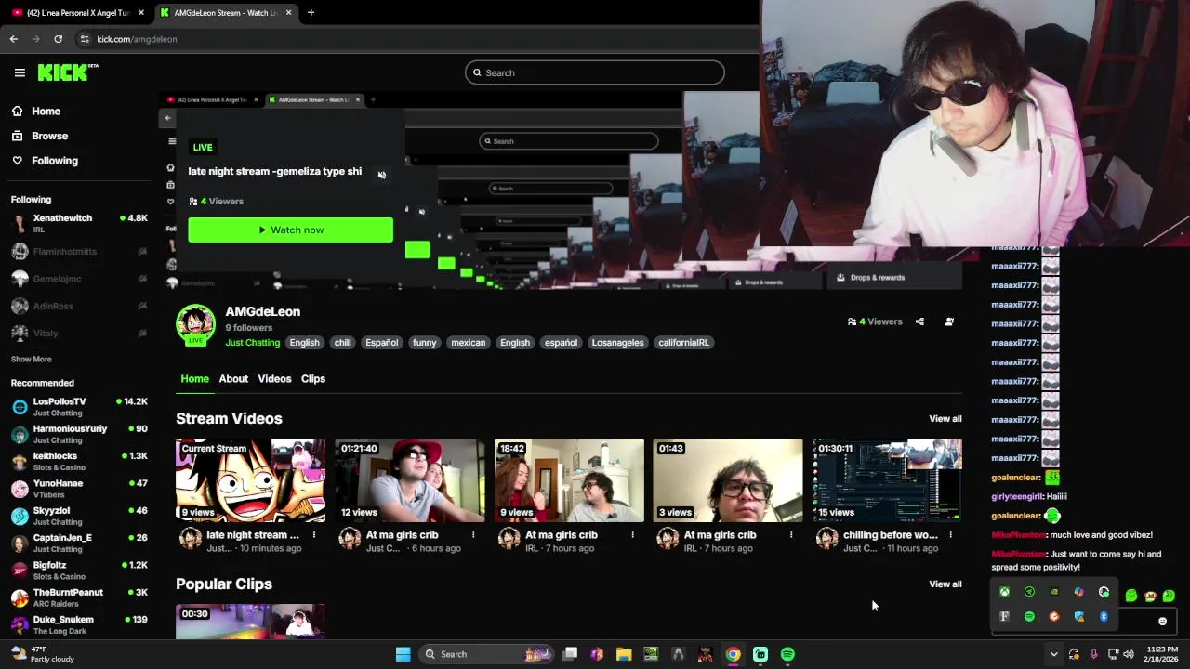Open the Just Chatting category link
The height and width of the screenshot is (669, 1190).
pyautogui.click(x=252, y=343)
